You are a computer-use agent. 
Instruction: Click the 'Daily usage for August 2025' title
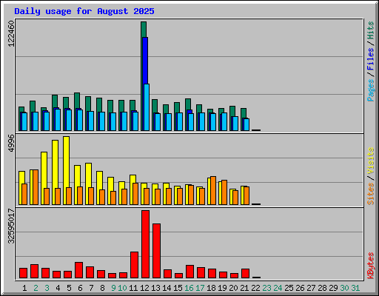(84, 11)
